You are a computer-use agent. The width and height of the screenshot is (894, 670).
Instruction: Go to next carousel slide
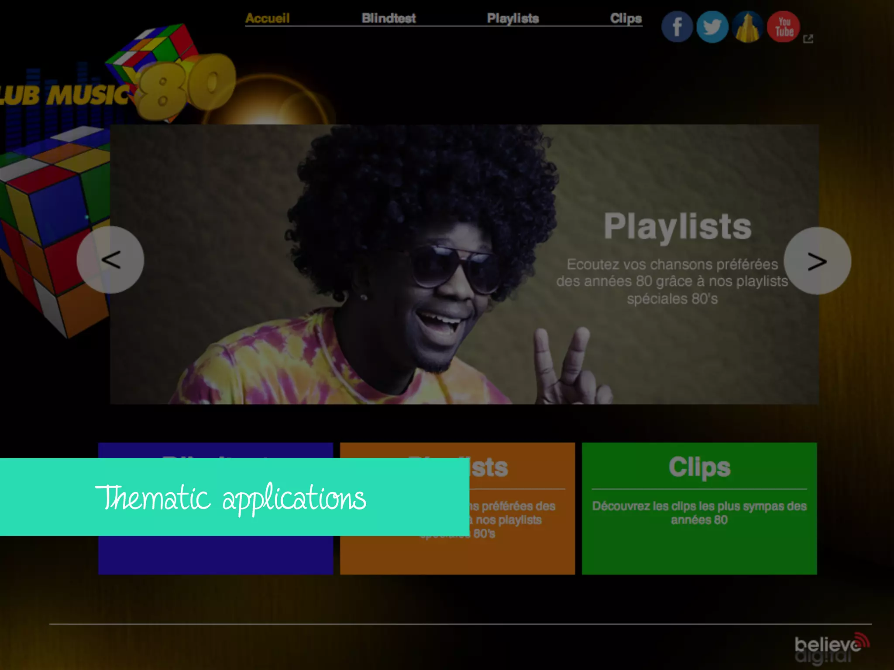pyautogui.click(x=817, y=261)
